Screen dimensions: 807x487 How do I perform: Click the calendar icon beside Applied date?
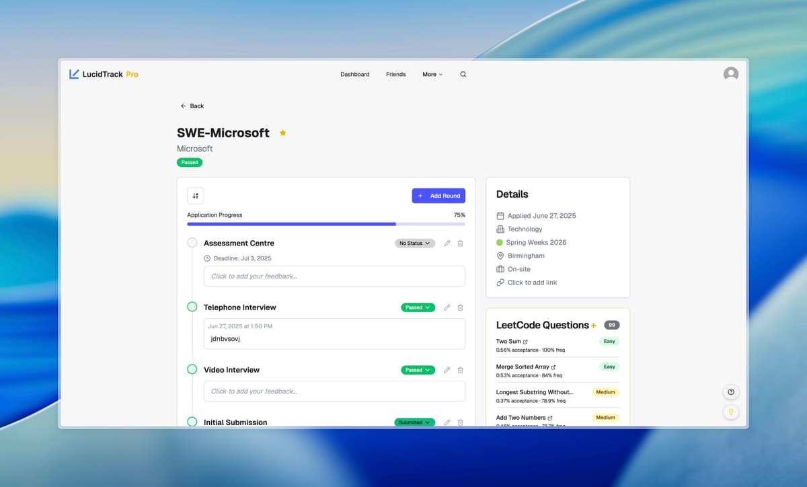pyautogui.click(x=500, y=216)
